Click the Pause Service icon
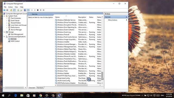The height and width of the screenshot is (98, 174). (x=41, y=10)
